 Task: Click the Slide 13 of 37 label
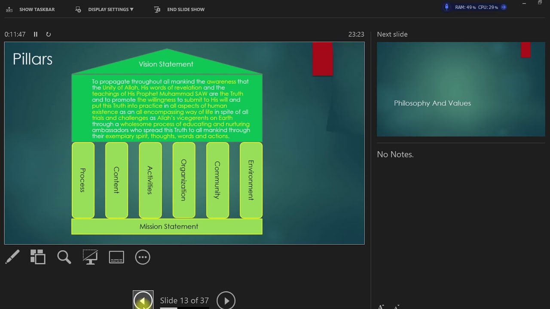[184, 300]
